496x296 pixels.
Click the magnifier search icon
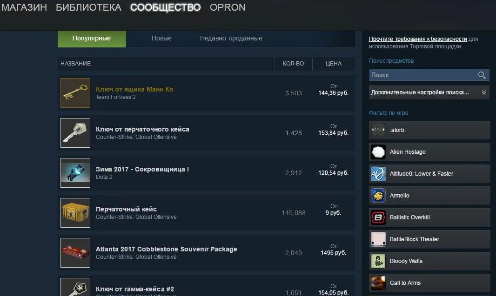click(482, 75)
